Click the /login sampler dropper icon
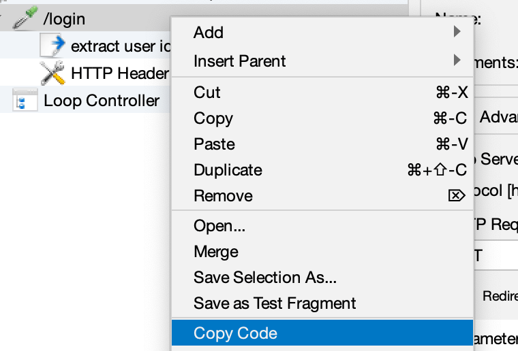The height and width of the screenshot is (351, 518). (x=27, y=20)
